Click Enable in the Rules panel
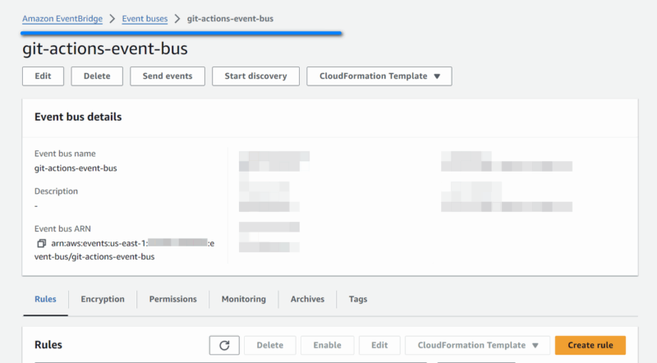Viewport: 657px width, 363px height. 327,345
